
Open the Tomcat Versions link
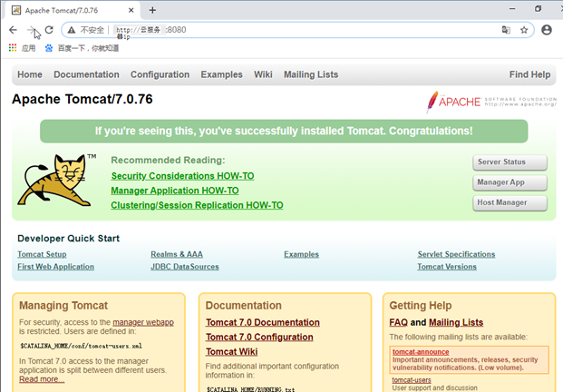pyautogui.click(x=447, y=267)
